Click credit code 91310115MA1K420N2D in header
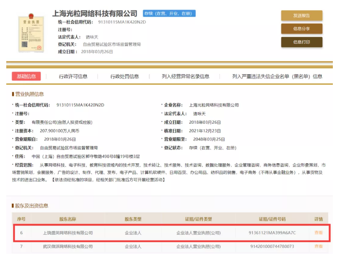The image size is (343, 261). coord(122,22)
